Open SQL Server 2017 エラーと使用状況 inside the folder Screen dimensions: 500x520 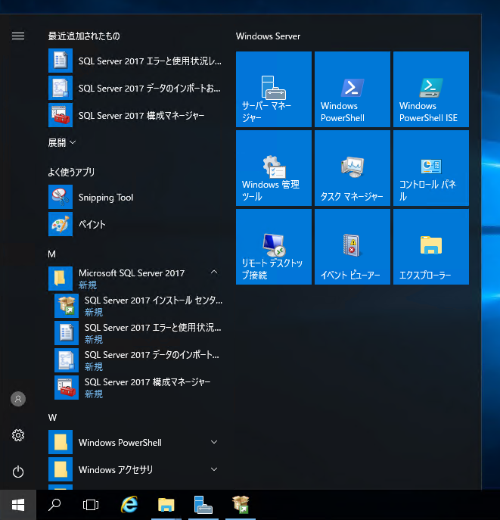click(139, 333)
